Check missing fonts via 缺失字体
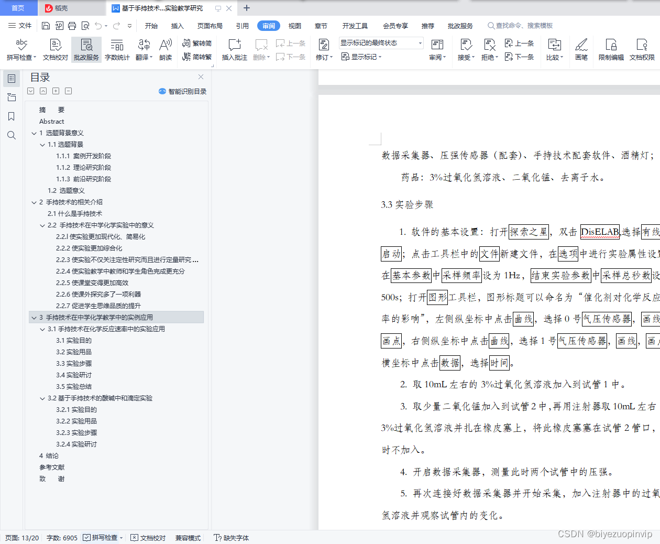The width and height of the screenshot is (660, 544). [230, 538]
